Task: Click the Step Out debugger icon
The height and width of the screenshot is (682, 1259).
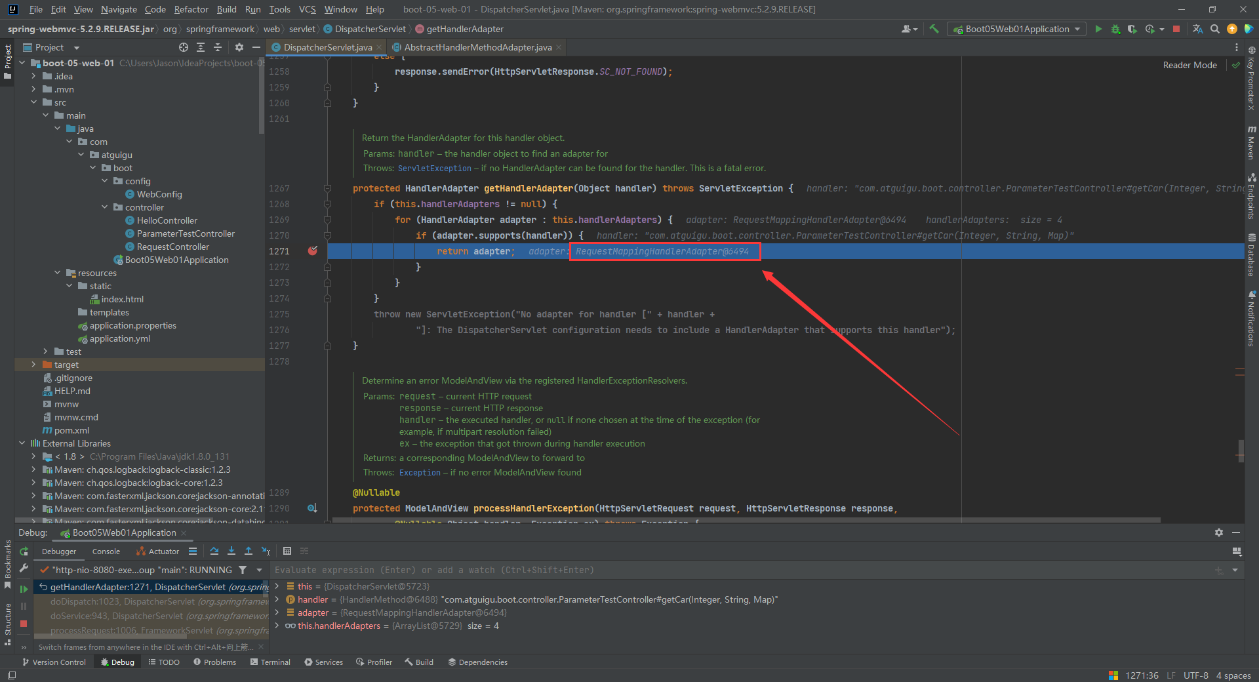Action: pyautogui.click(x=249, y=552)
